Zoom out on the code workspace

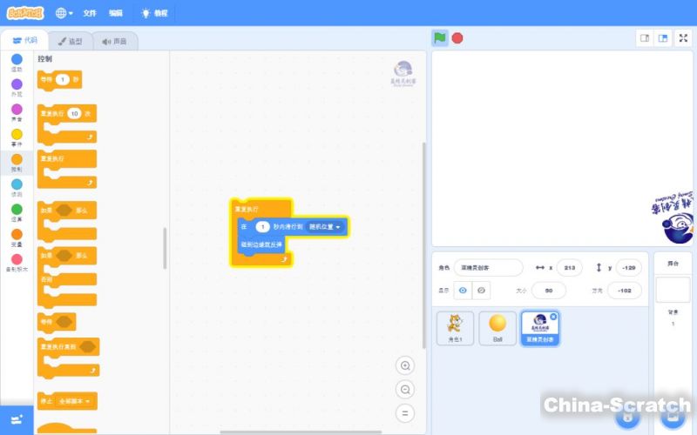point(404,390)
